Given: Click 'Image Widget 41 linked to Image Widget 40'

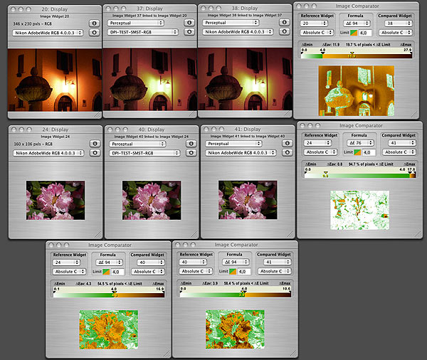Looking at the screenshot, I should point(248,136).
